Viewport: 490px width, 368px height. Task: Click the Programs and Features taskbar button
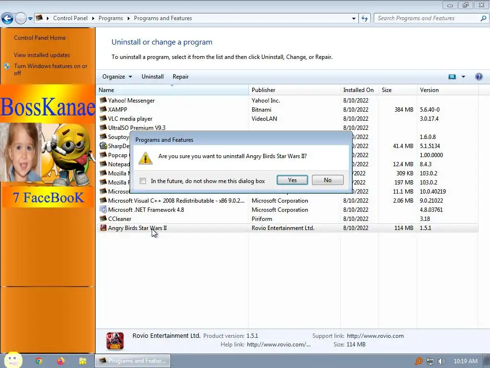pos(133,361)
